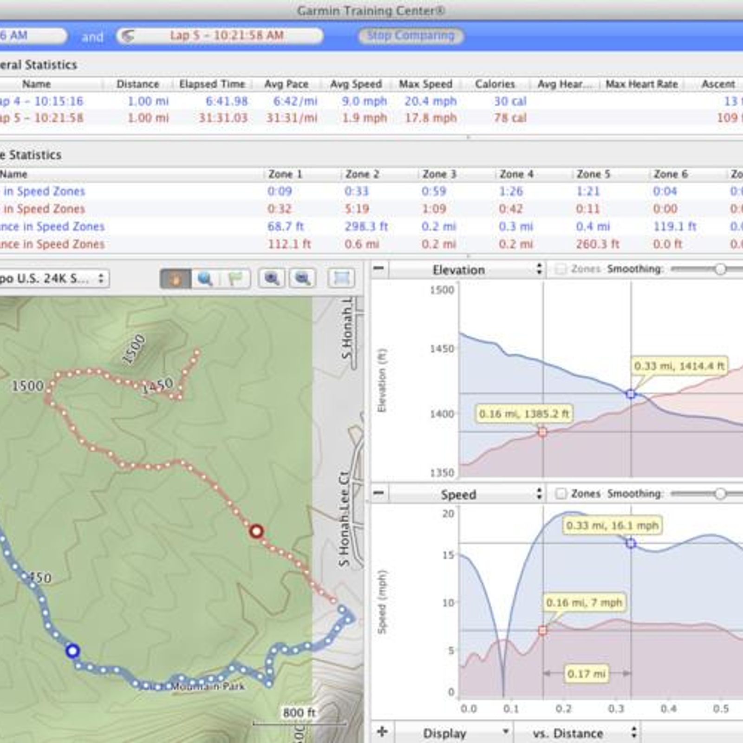Screen dimensions: 743x743
Task: Open the vs. Distance axis dropdown
Action: click(577, 733)
